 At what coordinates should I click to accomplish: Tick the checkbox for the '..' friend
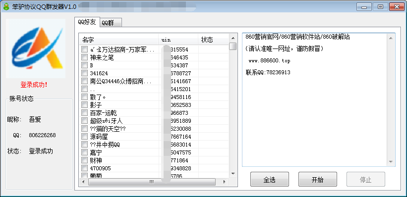84,89
